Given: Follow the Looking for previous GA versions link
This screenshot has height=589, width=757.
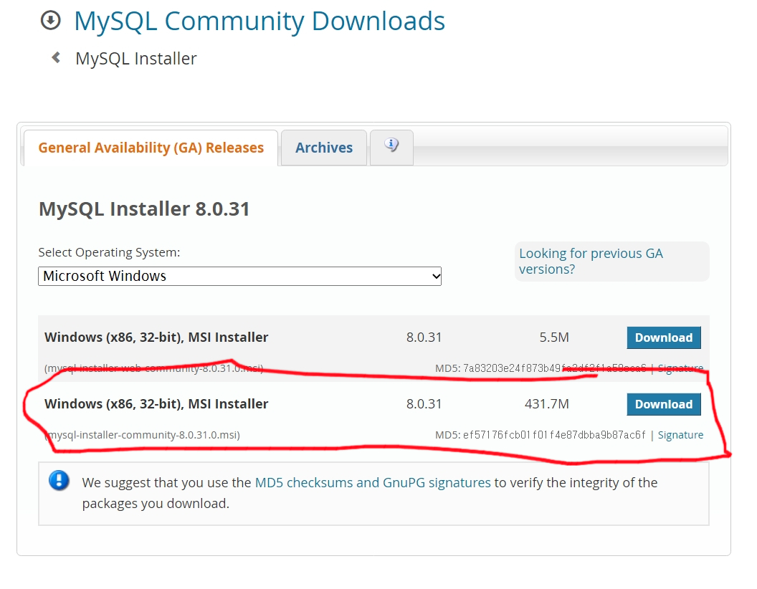Looking at the screenshot, I should [x=591, y=261].
